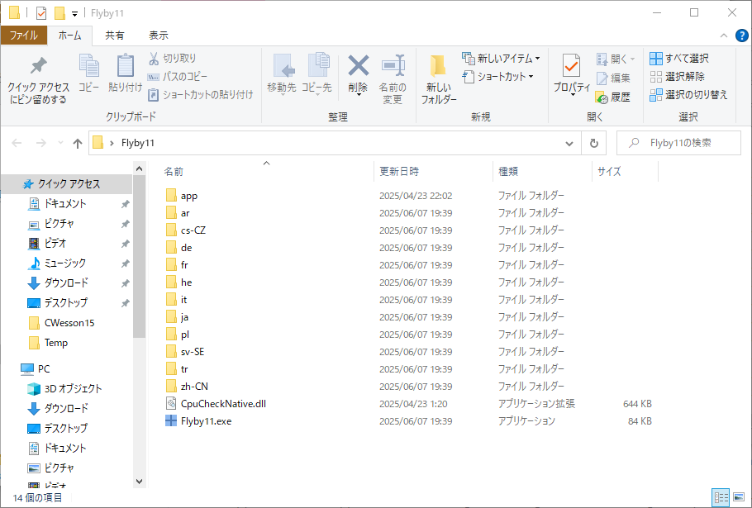Click Select None command
Image resolution: width=752 pixels, height=508 pixels.
pos(677,77)
